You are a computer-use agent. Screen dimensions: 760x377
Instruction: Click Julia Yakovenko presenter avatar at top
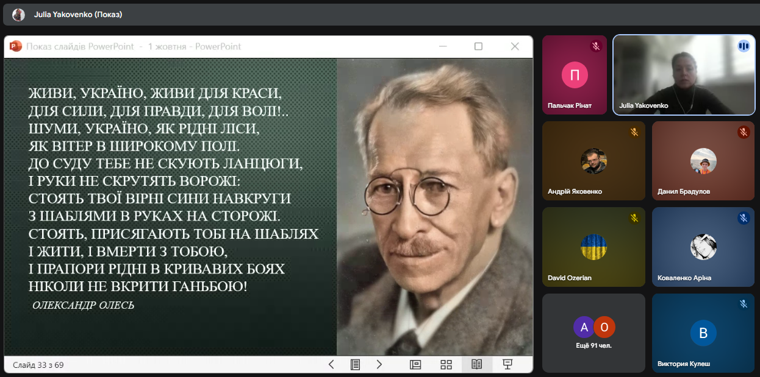pyautogui.click(x=18, y=15)
